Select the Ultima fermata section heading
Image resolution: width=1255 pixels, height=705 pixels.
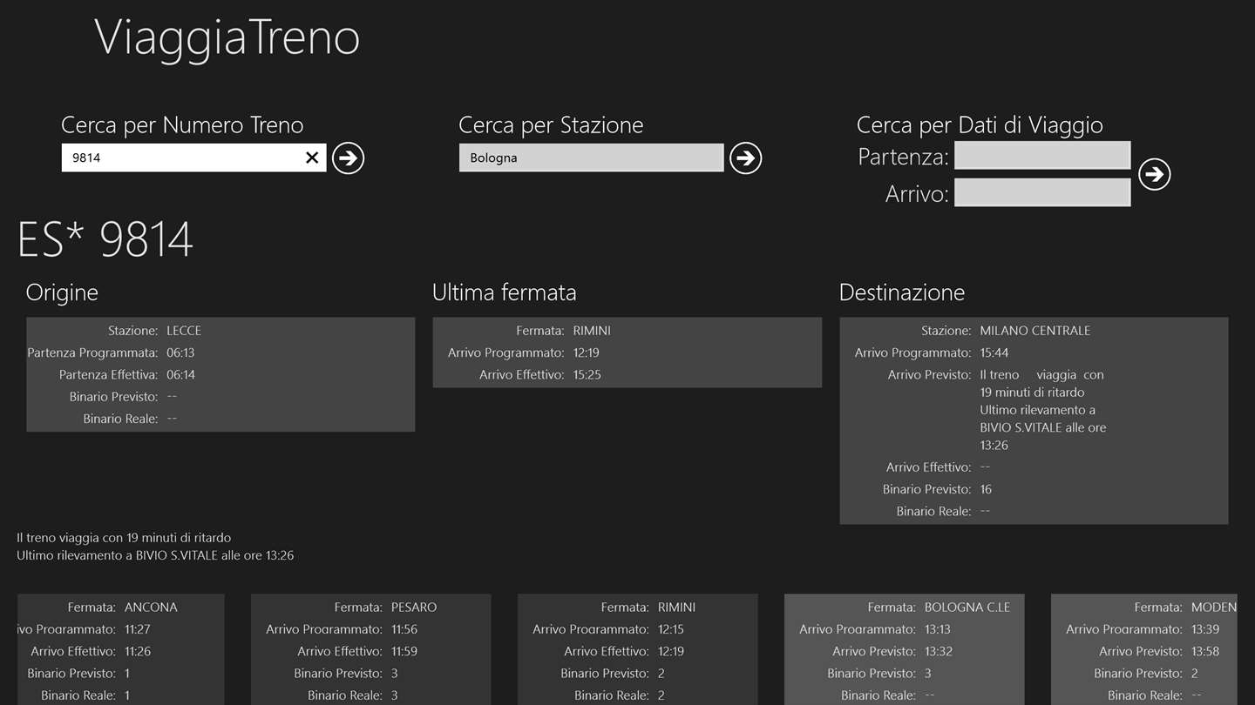(505, 292)
